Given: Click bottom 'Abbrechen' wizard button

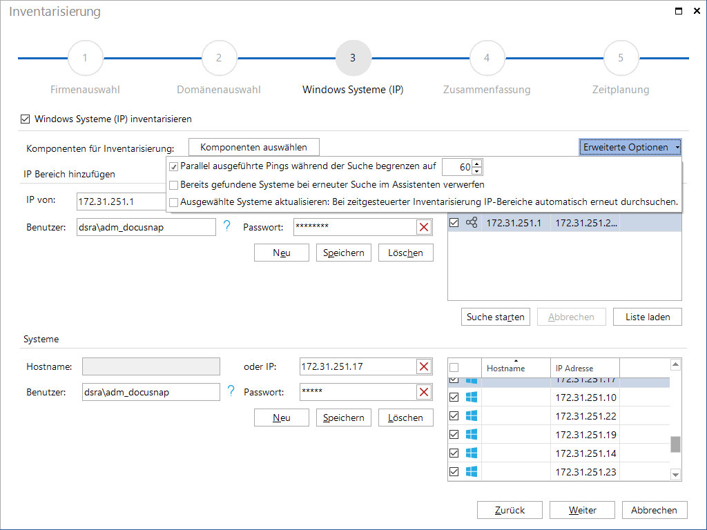Looking at the screenshot, I should (x=655, y=510).
